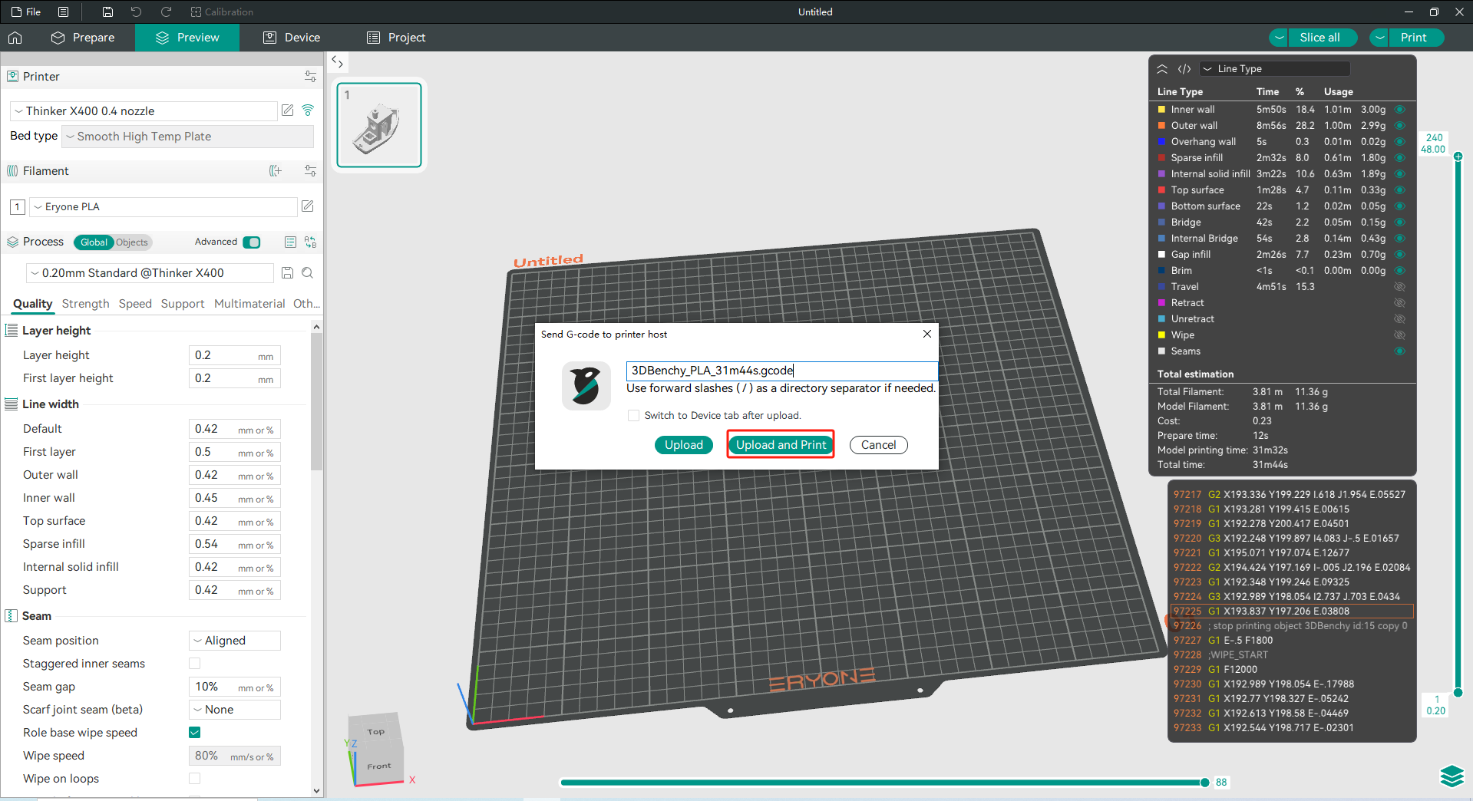Open Scarf joint seam None dropdown
This screenshot has width=1473, height=801.
[x=235, y=710]
